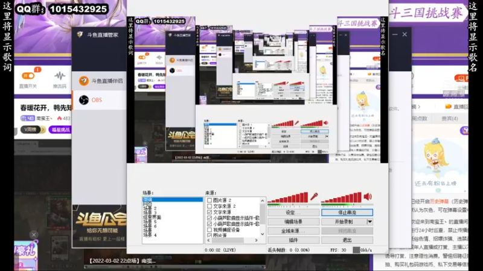Mute desktop audio via speaker icon
483x271 pixels.
[368, 197]
